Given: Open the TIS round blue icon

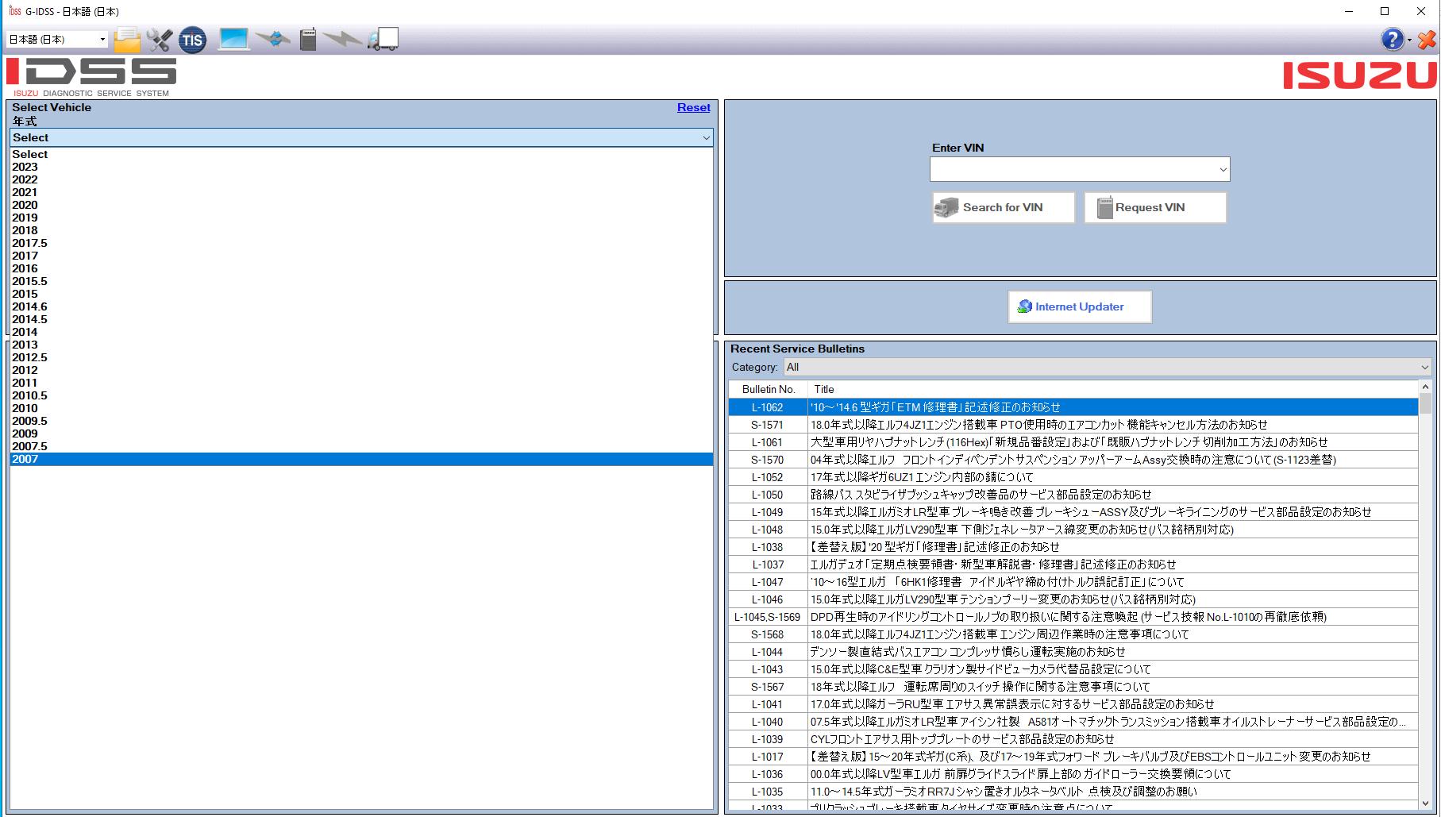Looking at the screenshot, I should tap(192, 40).
